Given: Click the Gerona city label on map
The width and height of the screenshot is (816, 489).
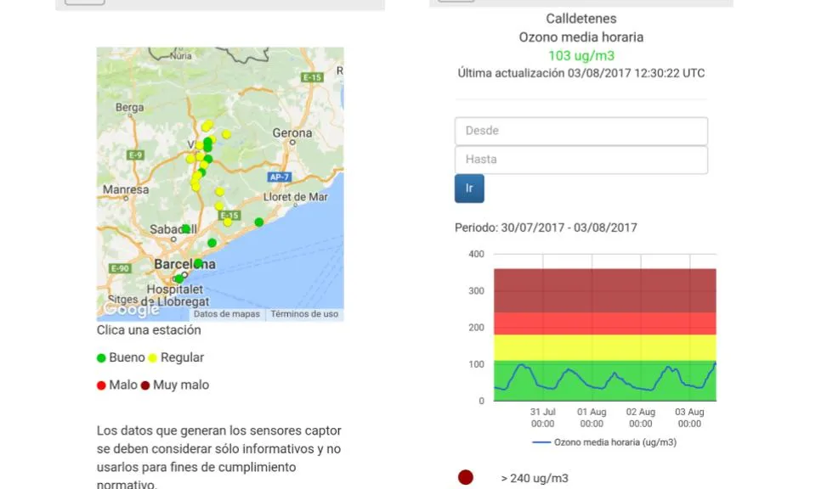Looking at the screenshot, I should tap(292, 133).
